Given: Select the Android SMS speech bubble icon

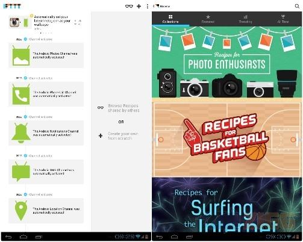Looking at the screenshot, I should [21, 172].
